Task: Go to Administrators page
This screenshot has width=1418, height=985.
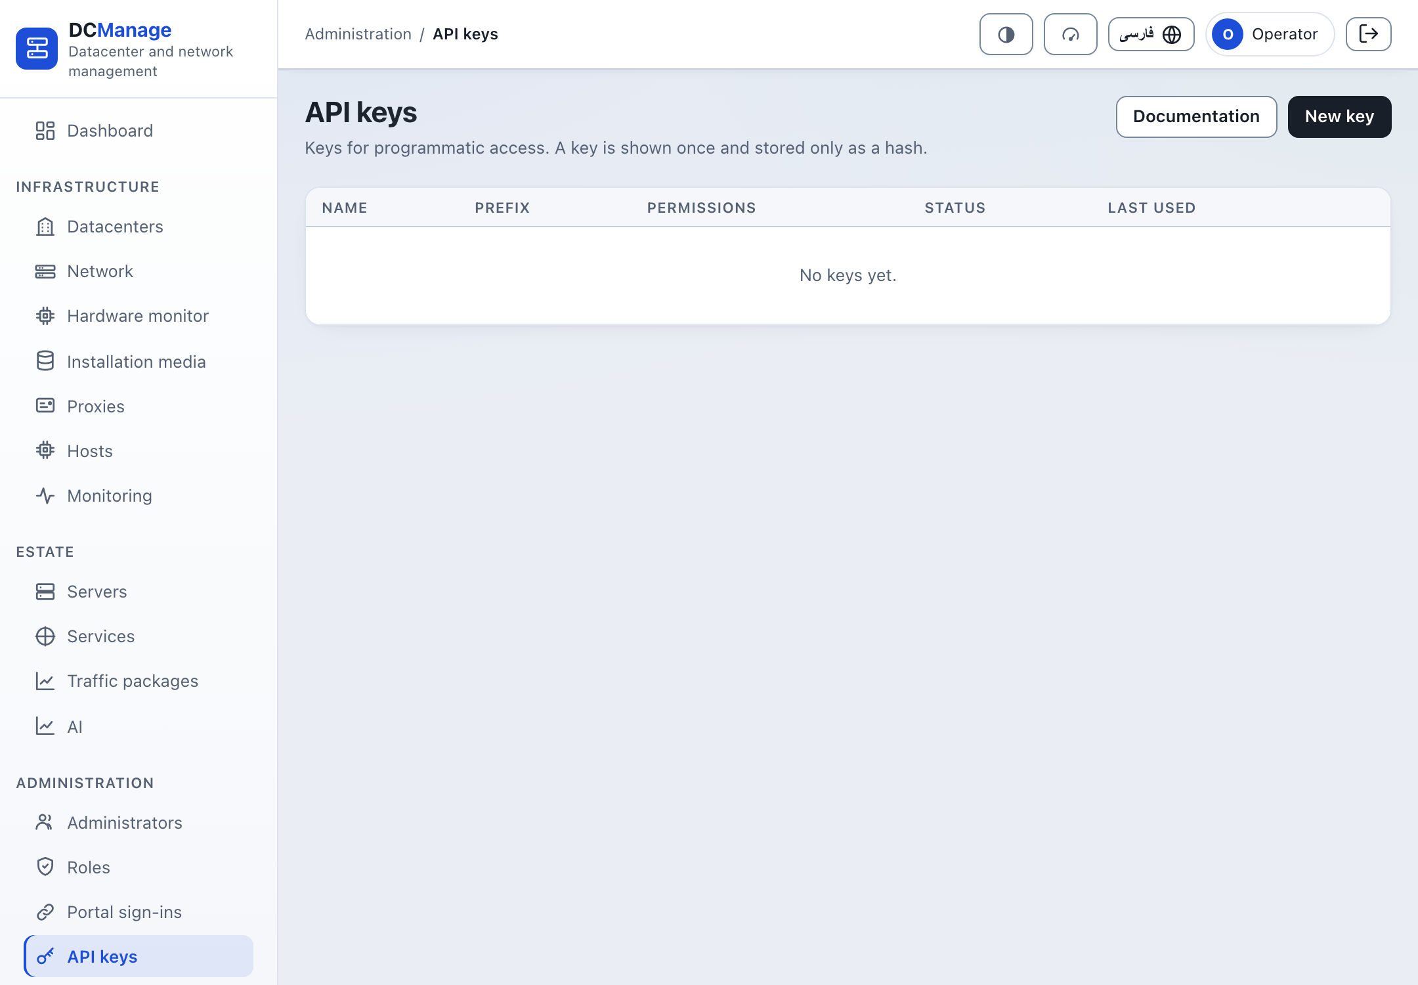Action: pos(139,823)
